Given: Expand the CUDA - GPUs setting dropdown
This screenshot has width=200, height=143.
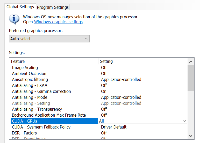Looking at the screenshot, I should 184,121.
